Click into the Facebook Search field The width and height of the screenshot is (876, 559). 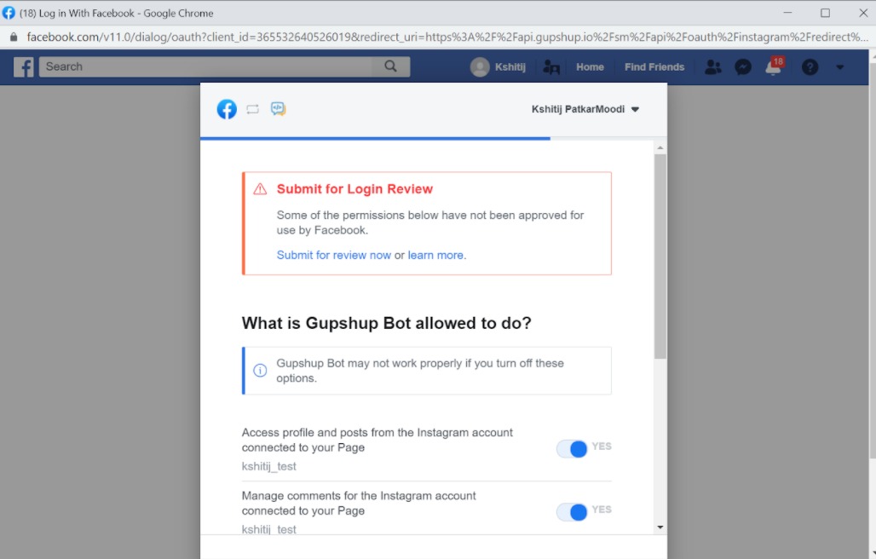205,66
